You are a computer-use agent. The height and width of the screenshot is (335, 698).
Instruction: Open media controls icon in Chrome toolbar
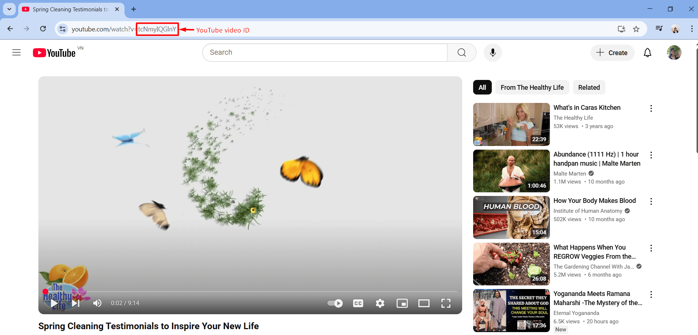[659, 28]
